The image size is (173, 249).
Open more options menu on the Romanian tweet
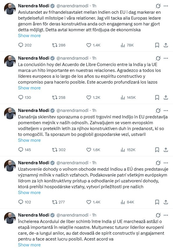point(166,214)
